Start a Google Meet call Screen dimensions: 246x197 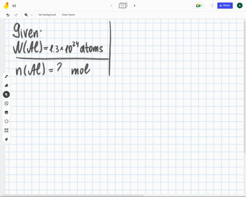[x=199, y=6]
